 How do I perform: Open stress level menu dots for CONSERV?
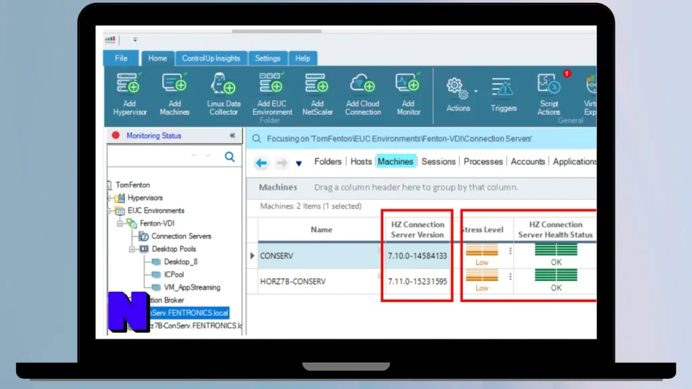[510, 251]
